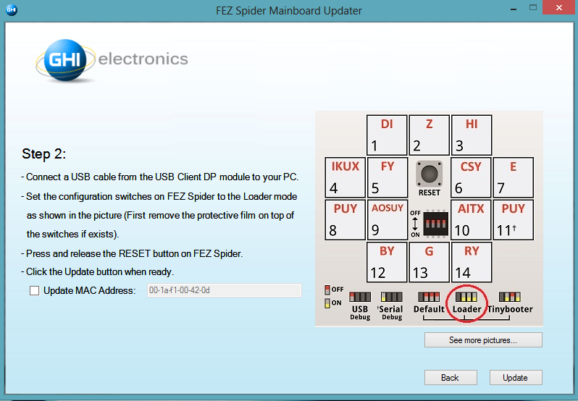Viewport: 578px width, 401px height.
Task: Click the Serial Debug switch configuration icon
Action: coord(392,297)
